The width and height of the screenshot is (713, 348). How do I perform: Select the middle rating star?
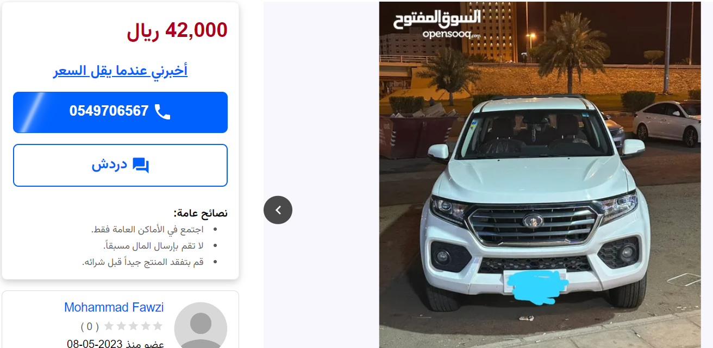pyautogui.click(x=133, y=326)
